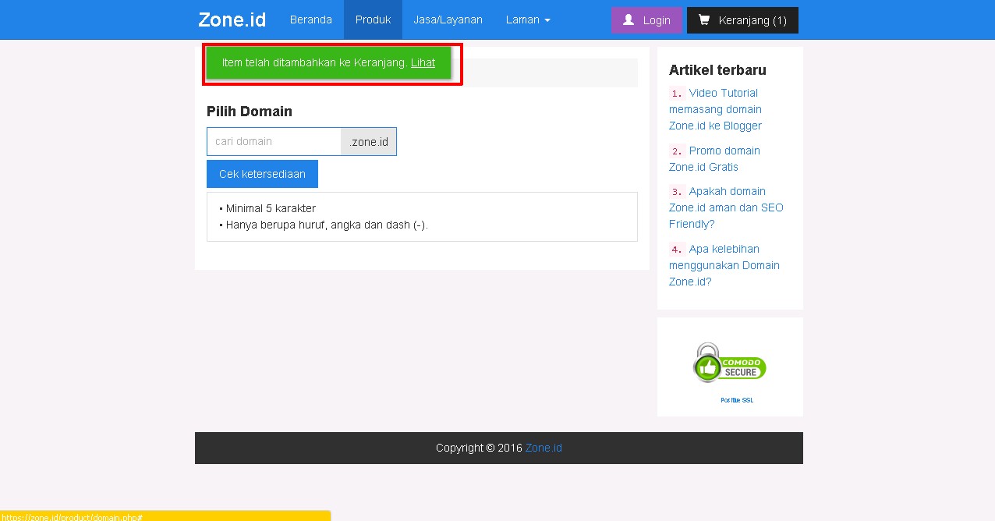Open Video Tutorial memasang domain article

715,109
